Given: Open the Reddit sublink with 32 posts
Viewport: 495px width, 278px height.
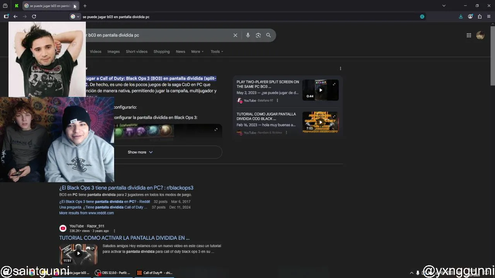Looking at the screenshot, I should 104,202.
